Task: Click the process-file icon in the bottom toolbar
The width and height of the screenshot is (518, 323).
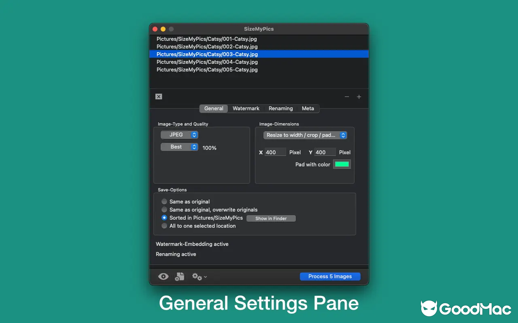Action: coord(179,276)
